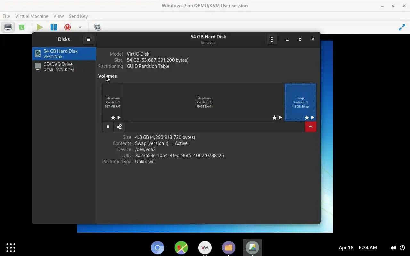Viewport: 410px width, 256px height.
Task: Click the red shutdown power icon
Action: point(68,27)
